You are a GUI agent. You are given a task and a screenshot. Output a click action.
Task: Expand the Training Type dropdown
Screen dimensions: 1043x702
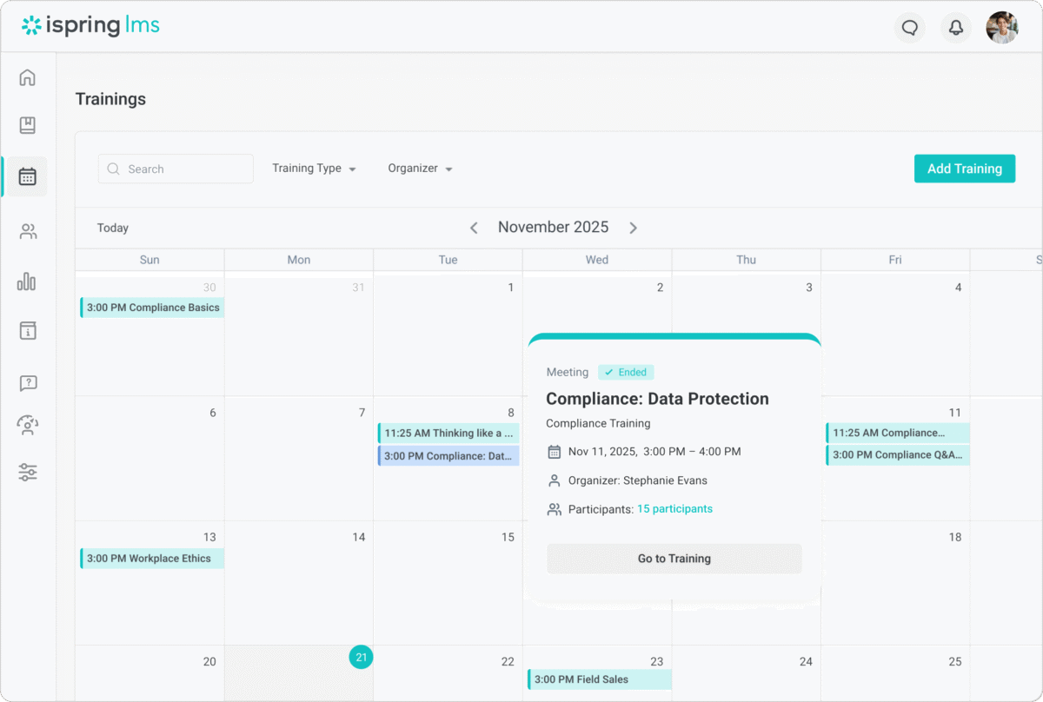coord(314,169)
